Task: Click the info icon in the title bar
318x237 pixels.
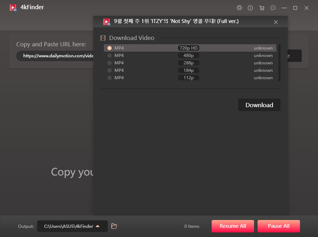Action: pos(251,8)
